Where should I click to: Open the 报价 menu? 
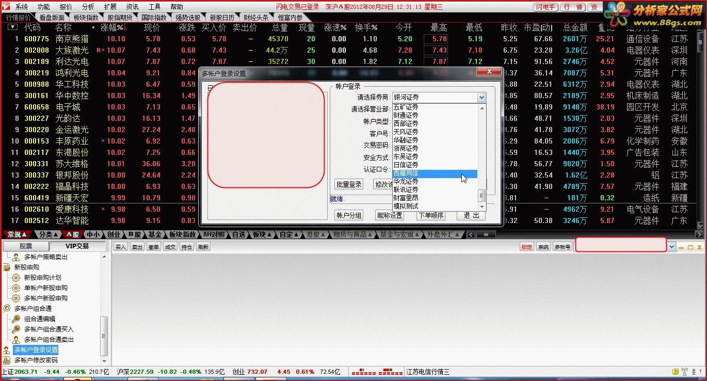coord(66,7)
